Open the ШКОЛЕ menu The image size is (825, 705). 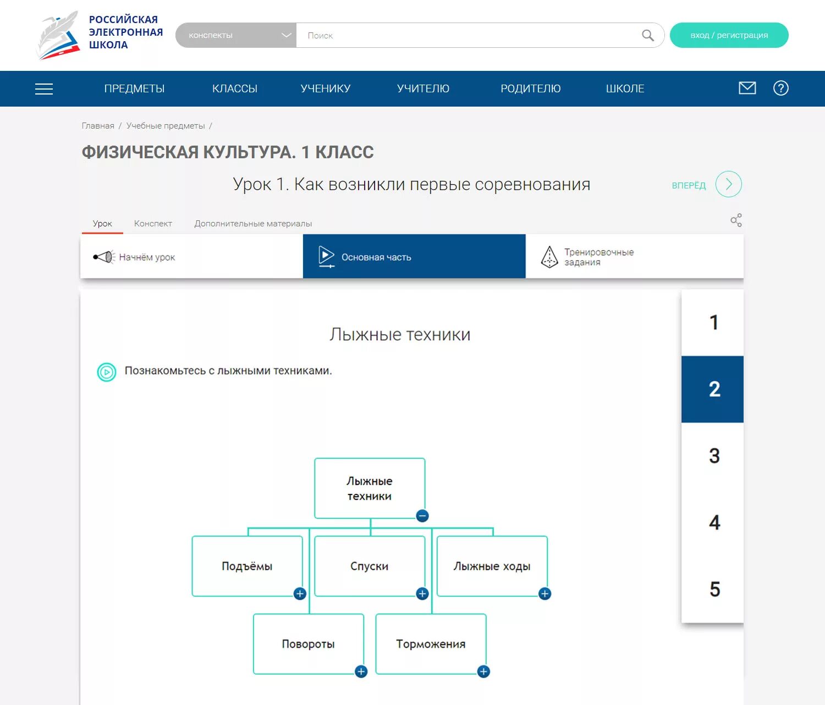(x=625, y=88)
